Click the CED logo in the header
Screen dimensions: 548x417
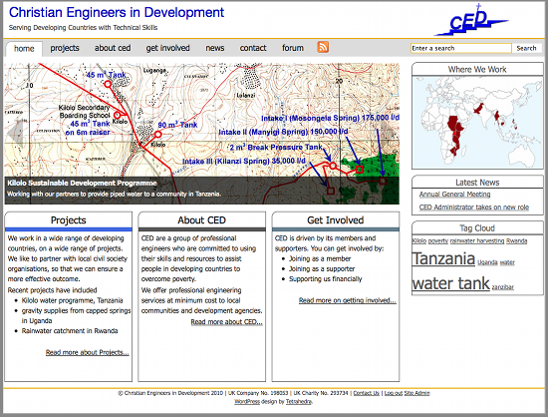470,21
